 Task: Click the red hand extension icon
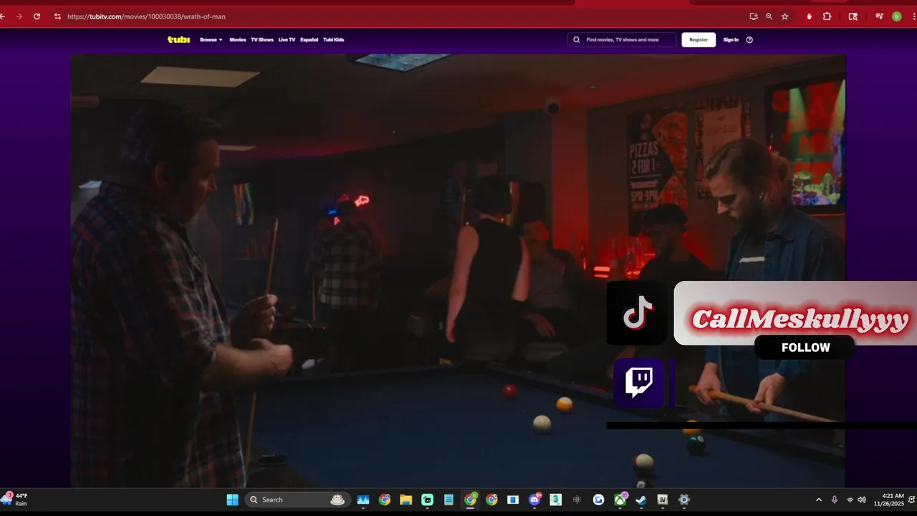tap(809, 16)
